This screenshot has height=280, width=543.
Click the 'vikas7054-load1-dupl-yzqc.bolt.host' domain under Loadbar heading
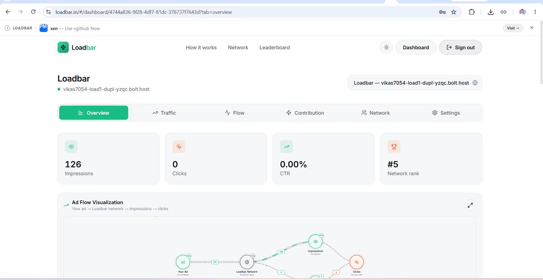click(106, 89)
